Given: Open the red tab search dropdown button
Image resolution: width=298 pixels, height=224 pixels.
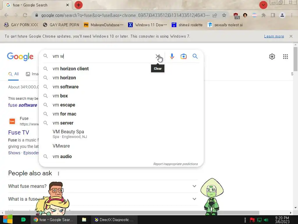Looking at the screenshot, I should tap(263, 5).
